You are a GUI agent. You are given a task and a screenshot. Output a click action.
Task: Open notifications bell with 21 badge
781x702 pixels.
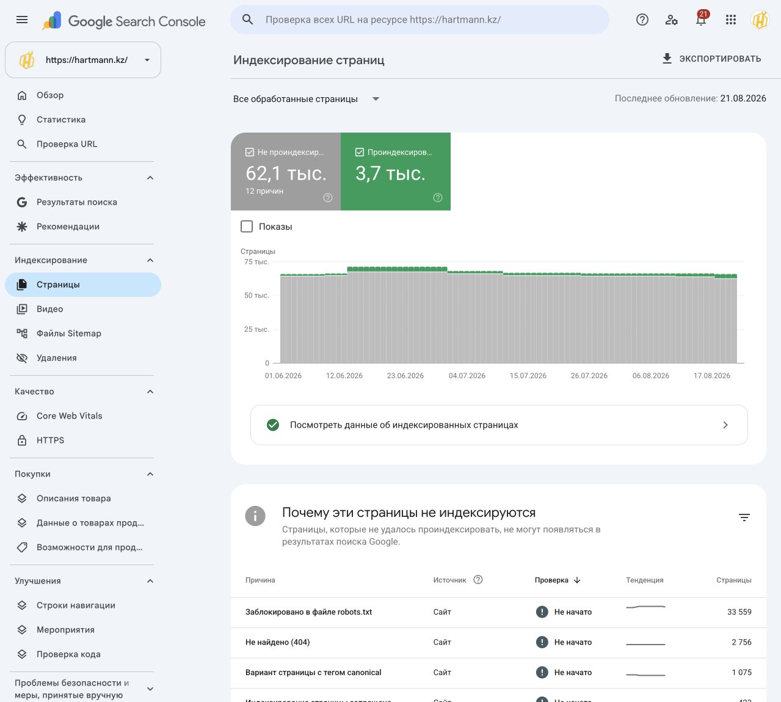pos(702,18)
